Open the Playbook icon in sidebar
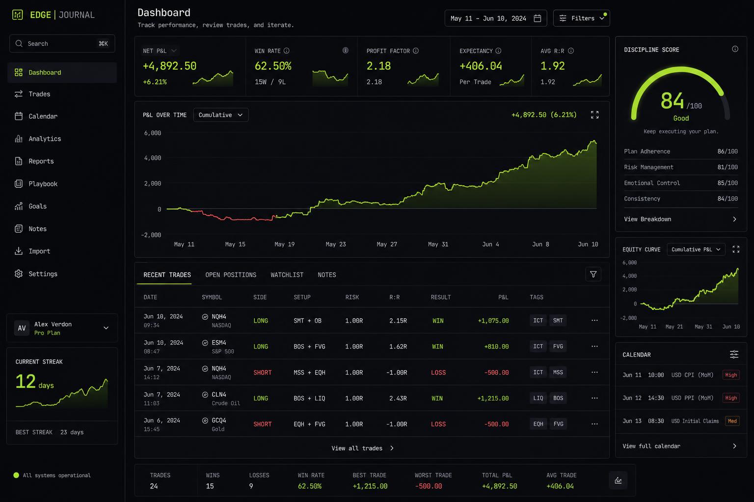This screenshot has width=754, height=502. pos(19,184)
